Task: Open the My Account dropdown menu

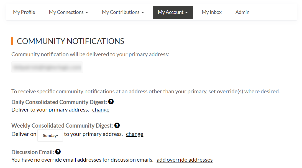Action: tap(173, 12)
